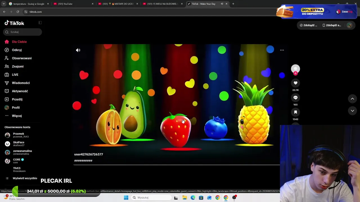The image size is (360, 202).
Task: Open the TikTok logo home link
Action: tap(14, 23)
